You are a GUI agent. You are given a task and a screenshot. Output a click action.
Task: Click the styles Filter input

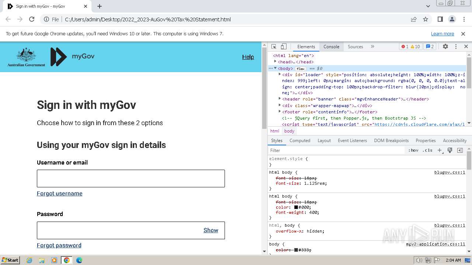click(336, 150)
